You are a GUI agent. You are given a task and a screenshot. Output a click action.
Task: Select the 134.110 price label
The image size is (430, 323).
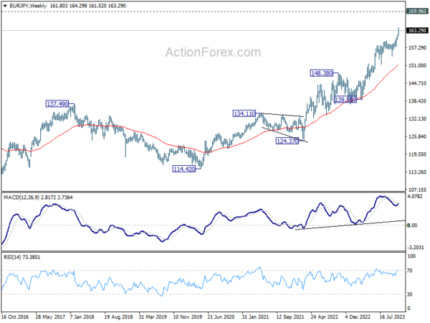pos(244,113)
